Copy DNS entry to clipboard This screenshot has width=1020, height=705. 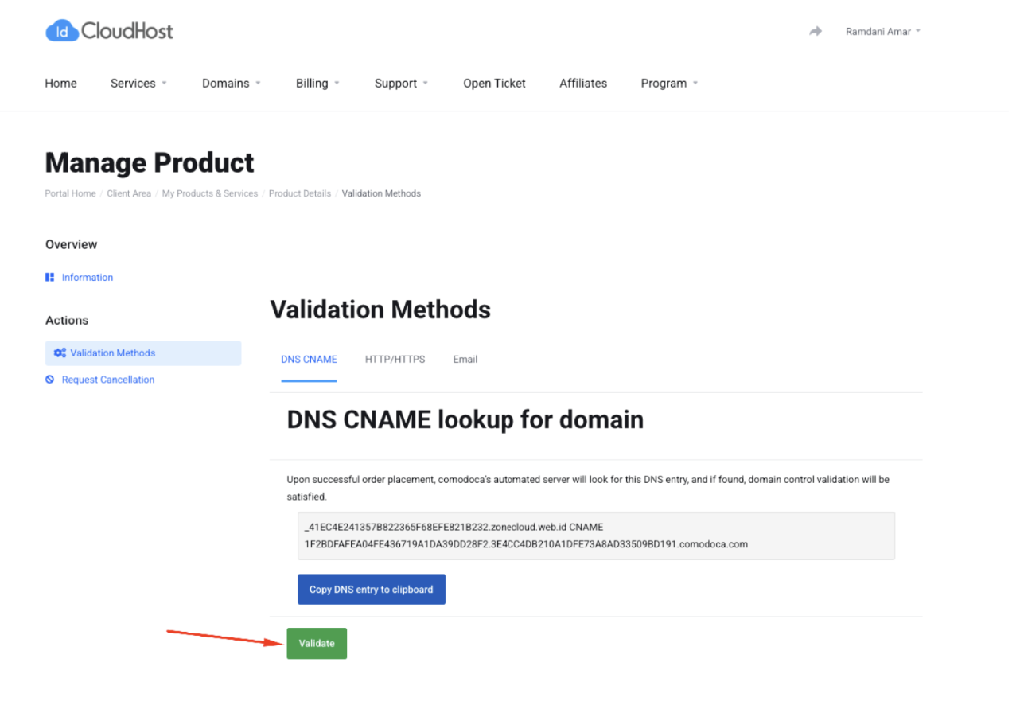click(372, 590)
